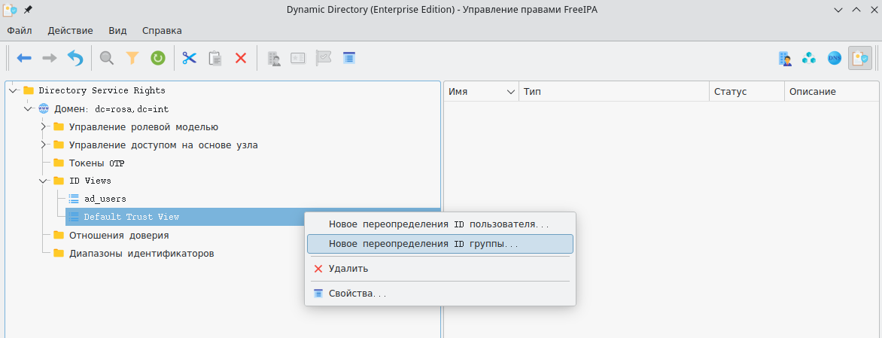Refresh using the green circular arrow icon
The width and height of the screenshot is (882, 338).
tap(158, 58)
